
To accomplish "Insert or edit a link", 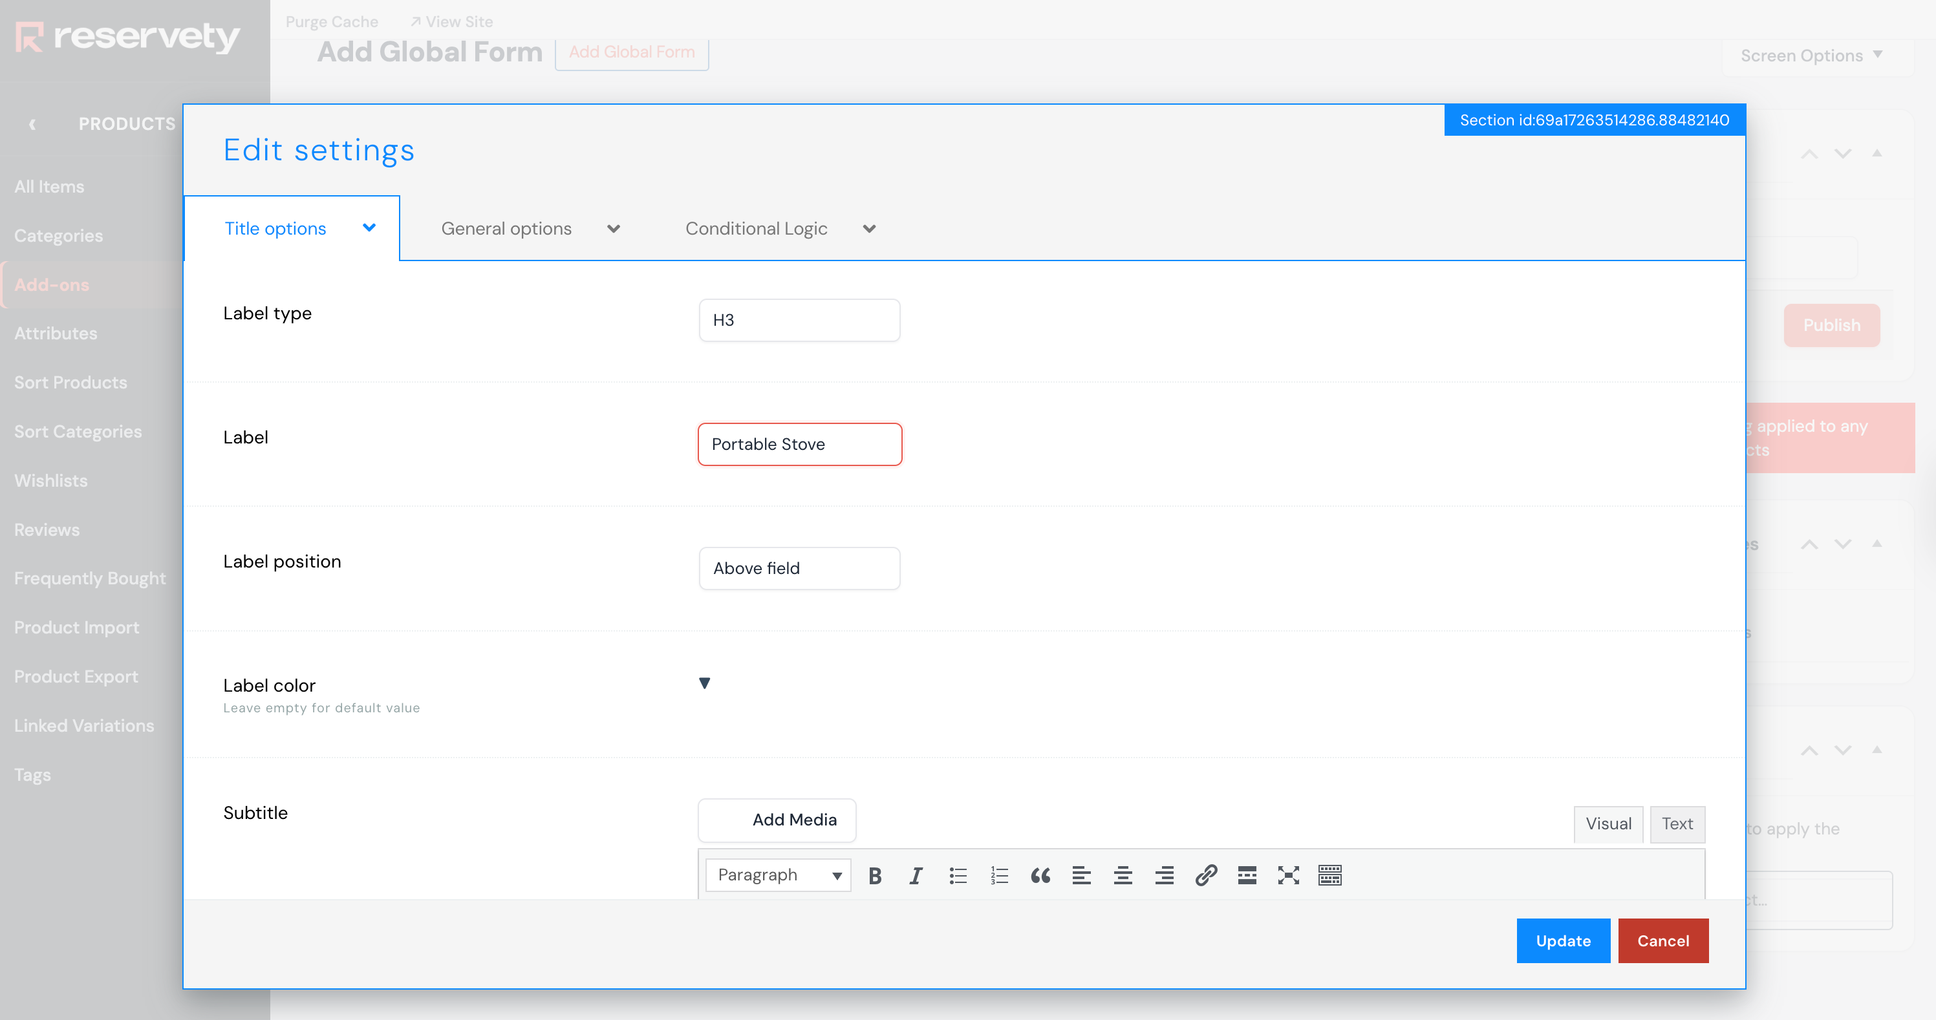I will (1205, 876).
